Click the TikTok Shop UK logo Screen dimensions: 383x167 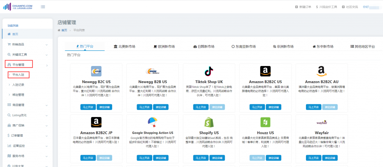(x=209, y=71)
